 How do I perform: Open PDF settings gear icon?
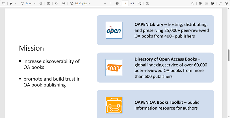[x=226, y=3]
